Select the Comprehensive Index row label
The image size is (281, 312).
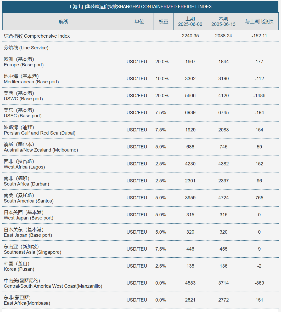click(x=37, y=36)
